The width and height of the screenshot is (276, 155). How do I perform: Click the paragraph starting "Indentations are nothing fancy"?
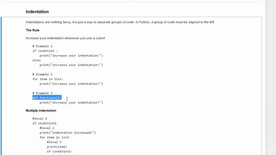[120, 22]
